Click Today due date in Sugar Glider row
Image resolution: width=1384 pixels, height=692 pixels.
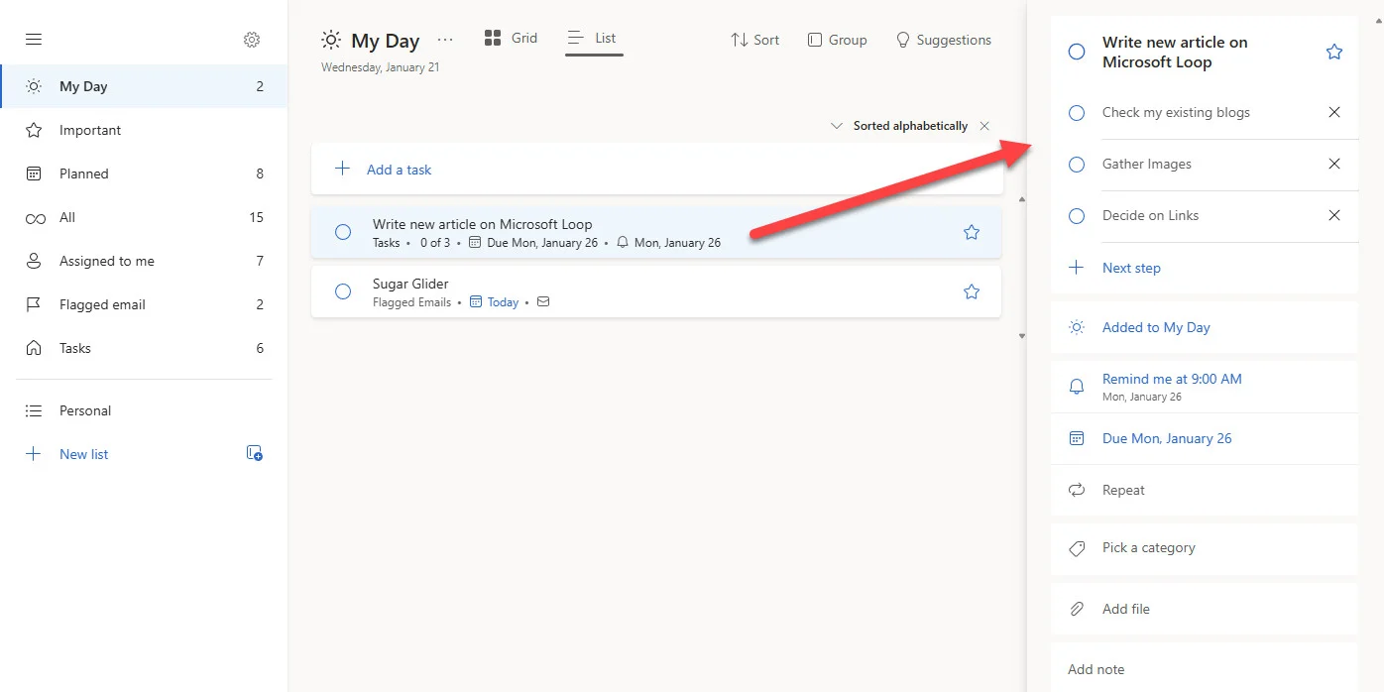(x=503, y=302)
